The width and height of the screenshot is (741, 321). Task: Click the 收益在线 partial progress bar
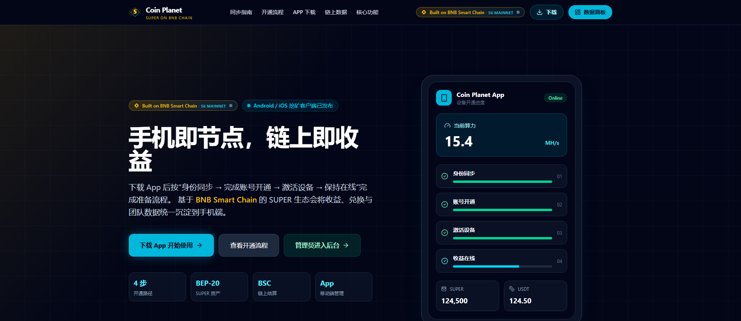pos(502,266)
